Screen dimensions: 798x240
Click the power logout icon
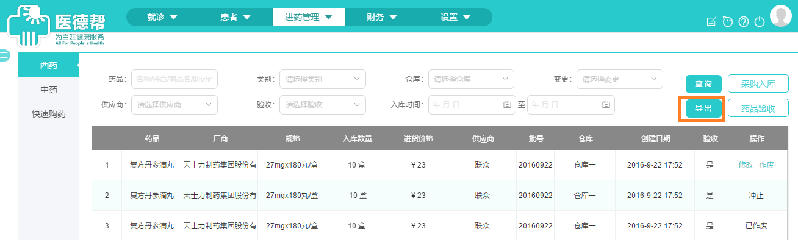click(760, 22)
